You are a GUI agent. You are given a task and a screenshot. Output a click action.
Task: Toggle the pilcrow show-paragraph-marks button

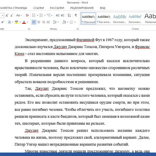(76, 16)
